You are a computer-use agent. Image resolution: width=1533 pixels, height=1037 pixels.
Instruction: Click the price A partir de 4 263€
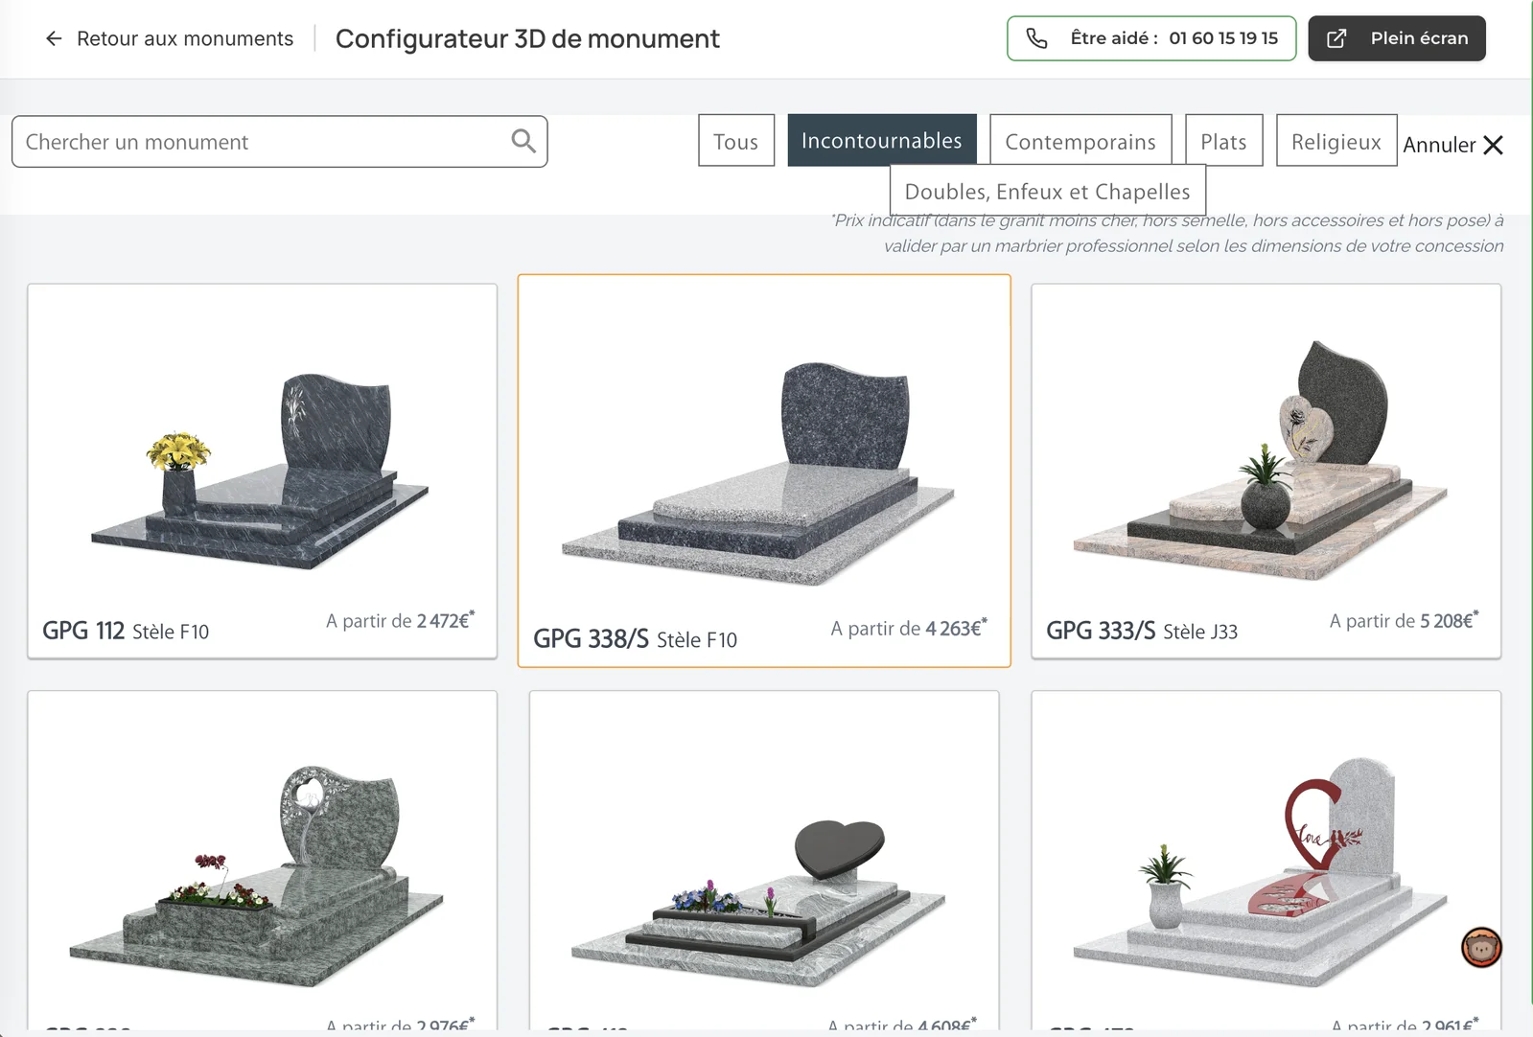[x=908, y=628]
